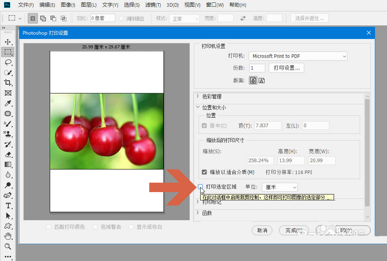The image size is (387, 261).
Task: Close the Photoshop 打印设置 dialog
Action: [x=369, y=33]
